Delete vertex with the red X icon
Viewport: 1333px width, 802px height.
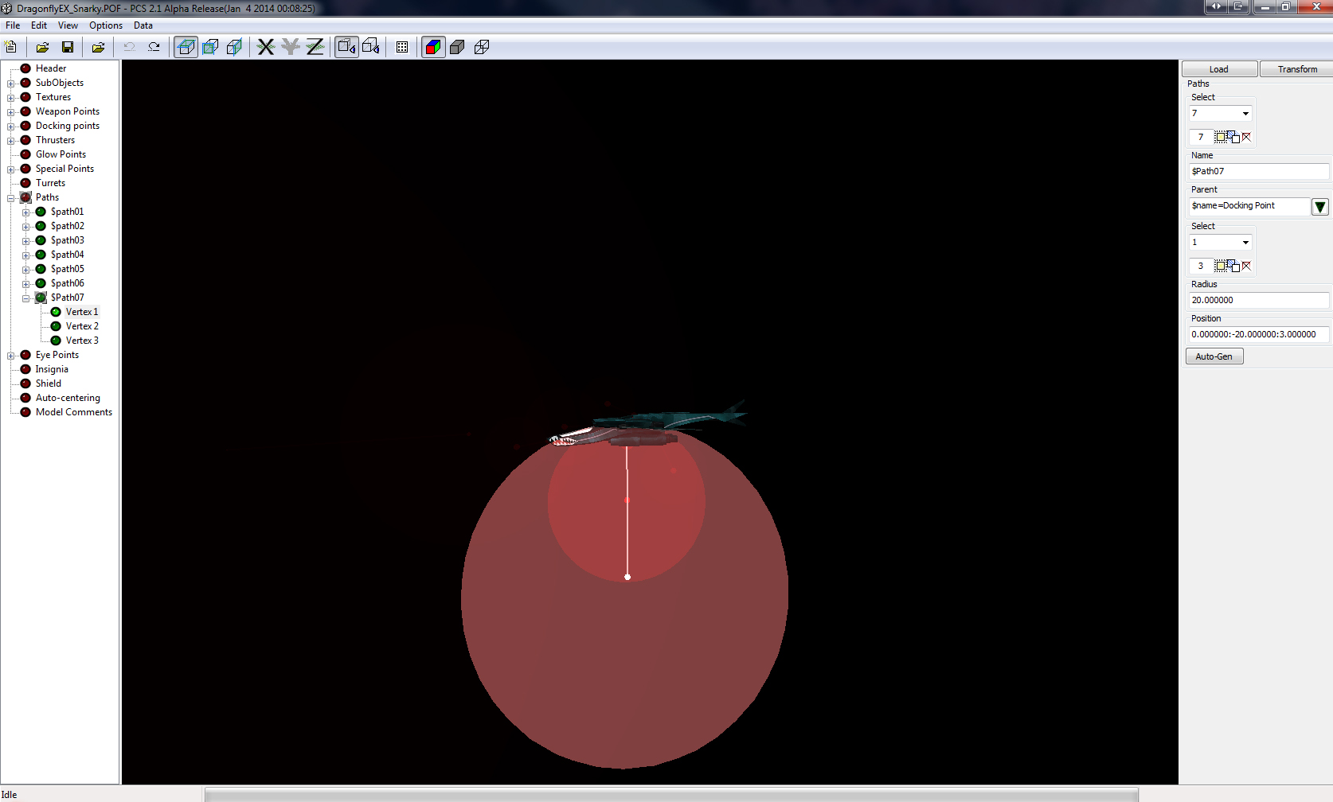click(1246, 266)
